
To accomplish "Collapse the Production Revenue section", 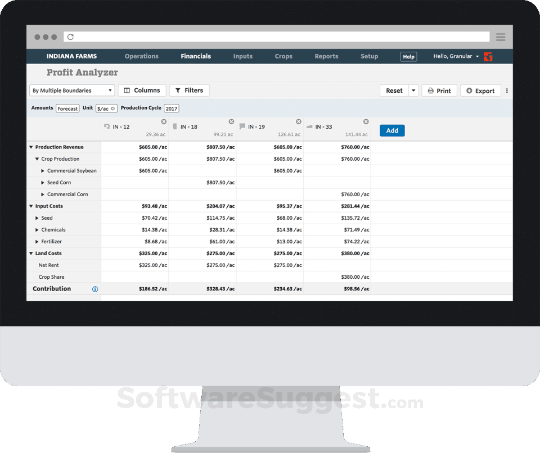I will click(x=31, y=147).
